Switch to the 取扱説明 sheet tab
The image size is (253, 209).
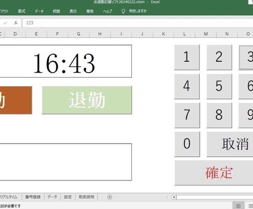coord(86,197)
